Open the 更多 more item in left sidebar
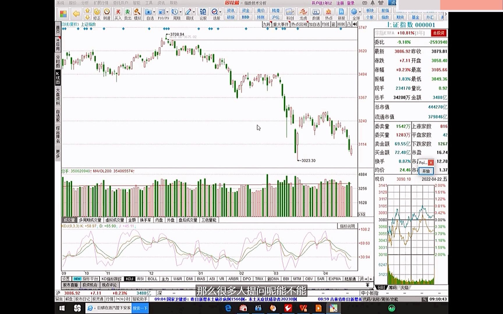This screenshot has width=503, height=314. (x=58, y=154)
